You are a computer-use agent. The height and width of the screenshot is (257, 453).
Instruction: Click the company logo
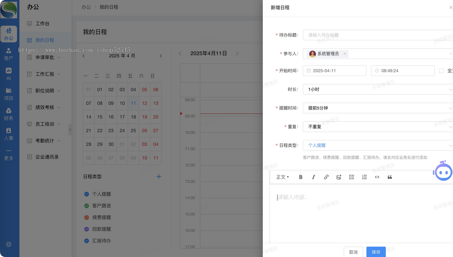click(x=9, y=10)
